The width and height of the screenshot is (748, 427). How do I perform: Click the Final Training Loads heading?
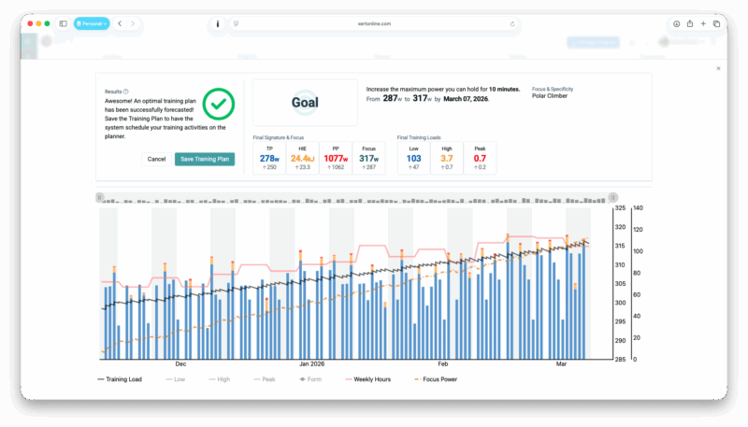[x=419, y=137]
